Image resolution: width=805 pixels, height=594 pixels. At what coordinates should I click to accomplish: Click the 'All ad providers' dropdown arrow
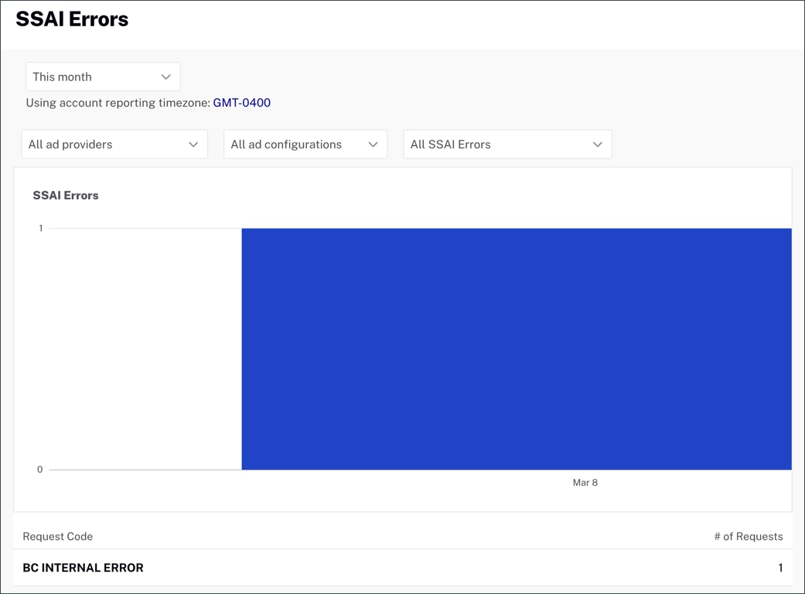pos(193,144)
